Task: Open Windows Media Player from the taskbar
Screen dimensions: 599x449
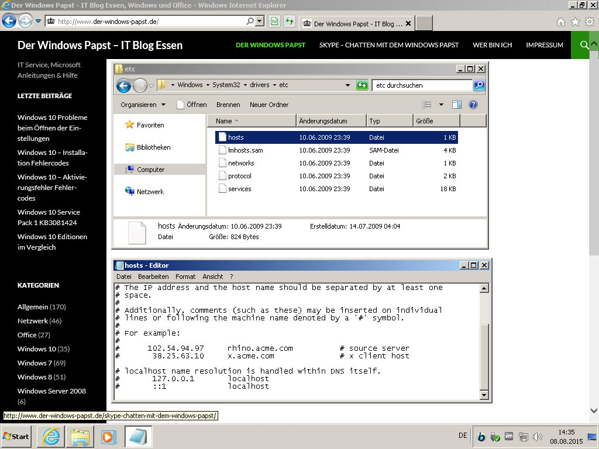Action: tap(108, 437)
